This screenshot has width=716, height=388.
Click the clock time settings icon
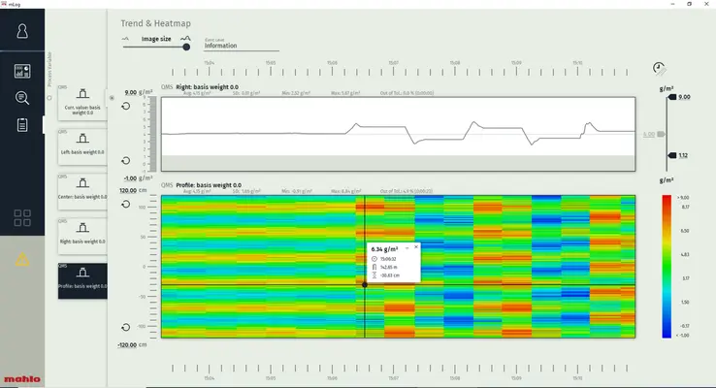pyautogui.click(x=660, y=69)
